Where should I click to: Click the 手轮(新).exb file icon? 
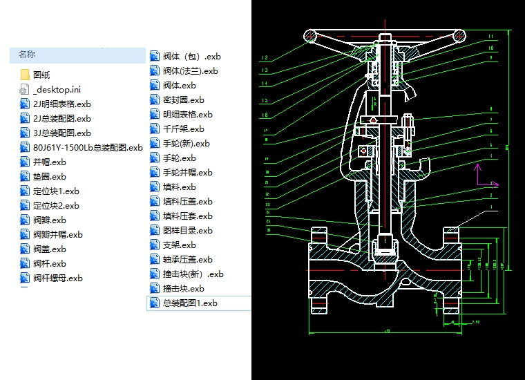155,144
